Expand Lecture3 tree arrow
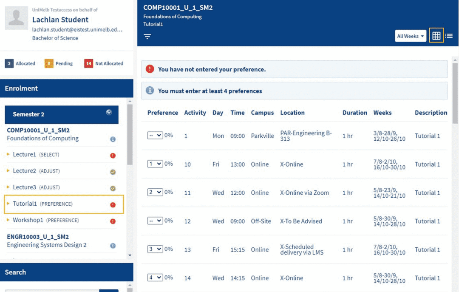The height and width of the screenshot is (292, 459). [8, 187]
